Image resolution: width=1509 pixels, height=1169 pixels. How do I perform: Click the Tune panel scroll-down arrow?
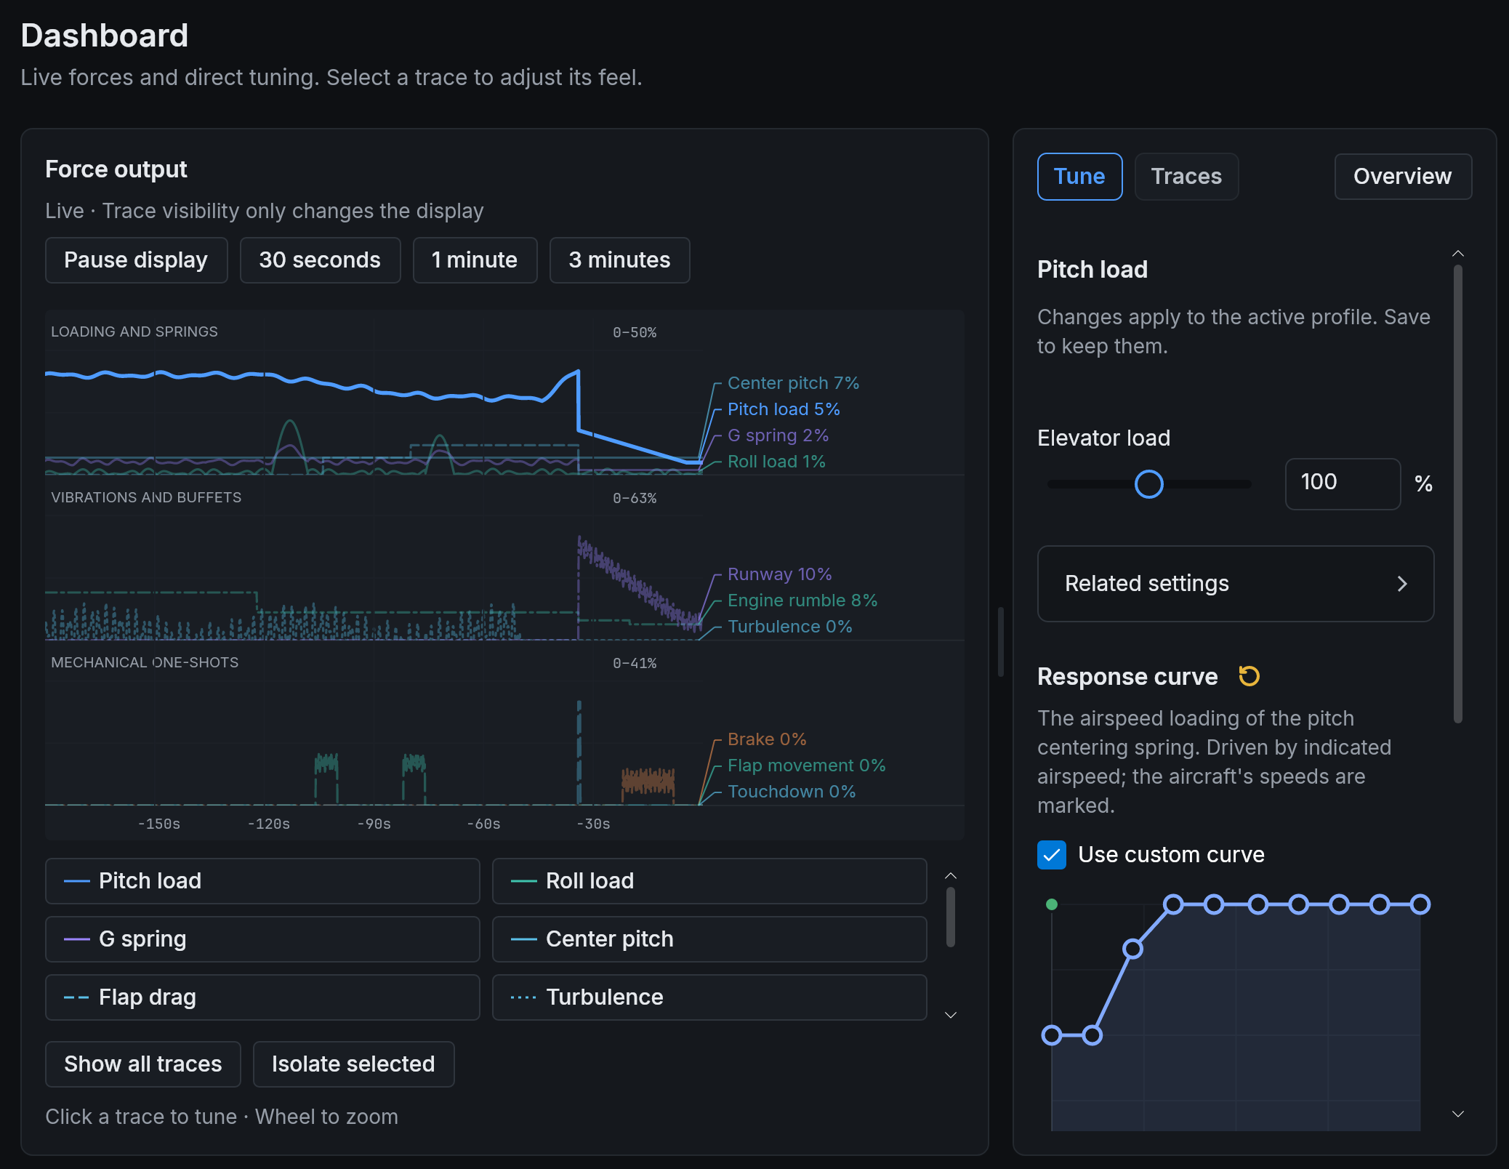coord(1457,1114)
